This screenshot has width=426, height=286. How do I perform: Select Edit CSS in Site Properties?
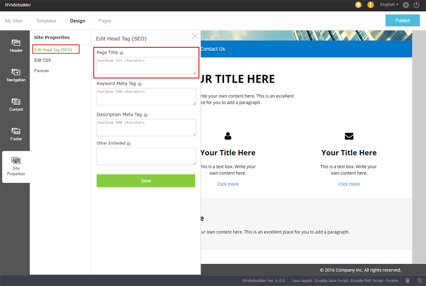click(x=43, y=60)
